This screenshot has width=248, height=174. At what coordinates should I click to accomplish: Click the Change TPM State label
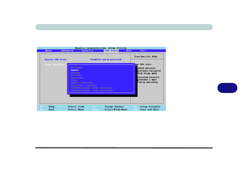tap(55, 65)
